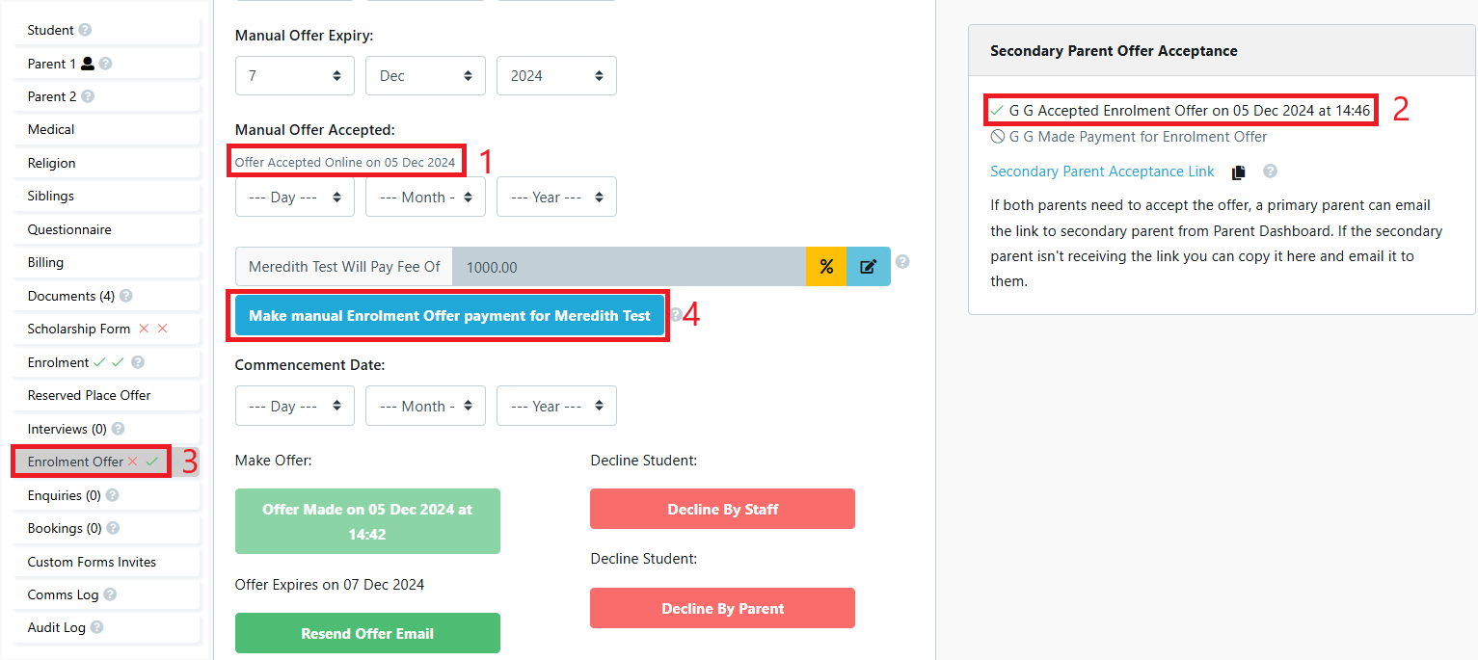Open the Year dropdown under Commencement Date
Viewport: 1478px width, 660px height.
coord(556,405)
